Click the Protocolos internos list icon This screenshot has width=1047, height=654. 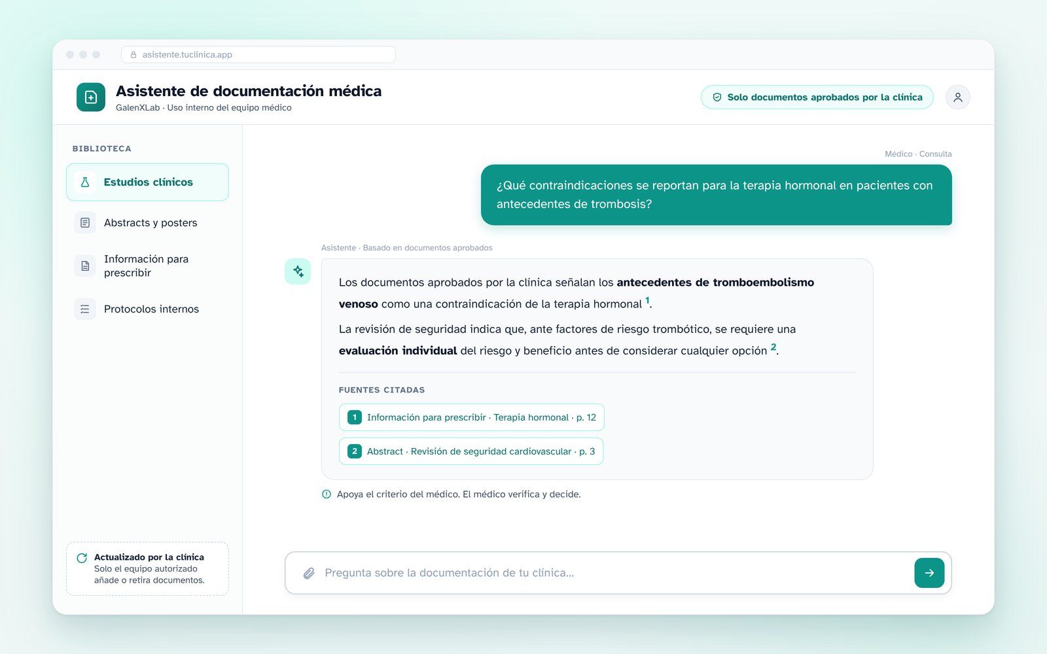click(85, 309)
